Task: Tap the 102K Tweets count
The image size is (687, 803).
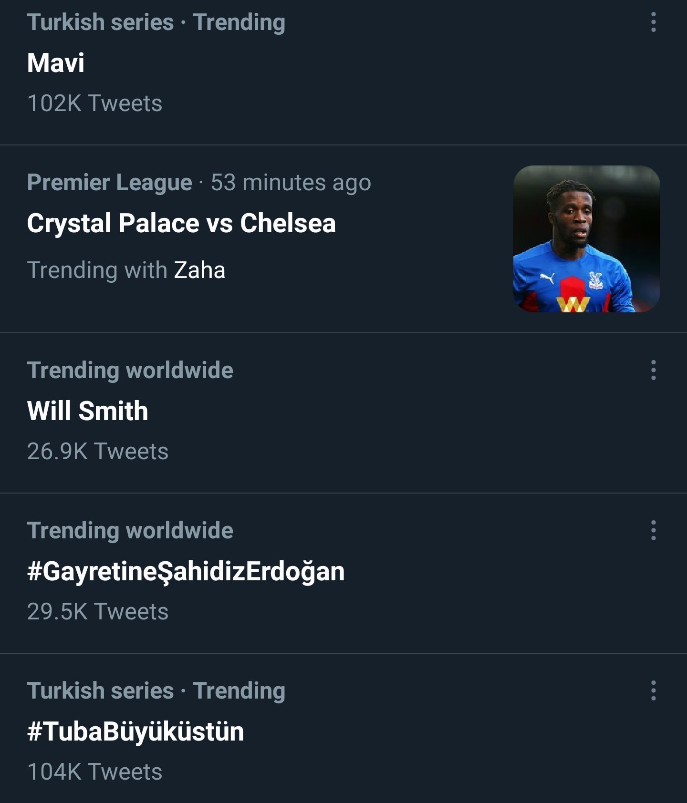Action: coord(94,103)
